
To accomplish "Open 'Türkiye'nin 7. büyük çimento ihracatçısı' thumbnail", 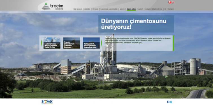I will (x=91, y=43).
